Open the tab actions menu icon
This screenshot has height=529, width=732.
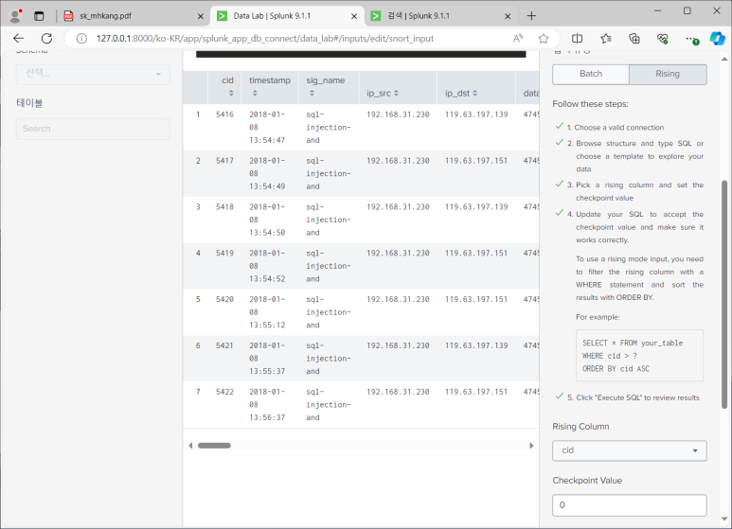[39, 16]
